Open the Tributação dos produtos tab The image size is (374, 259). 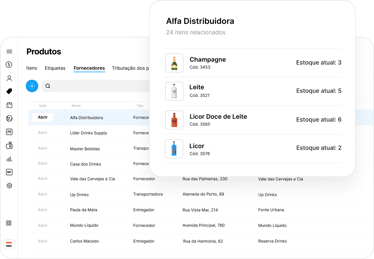click(x=130, y=68)
